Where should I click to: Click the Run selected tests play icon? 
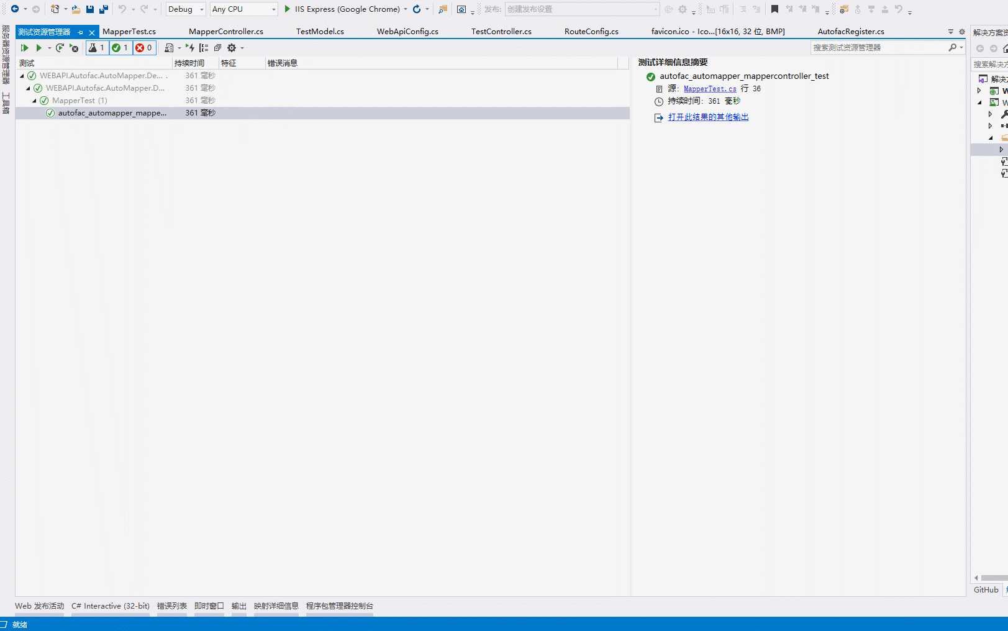(39, 48)
